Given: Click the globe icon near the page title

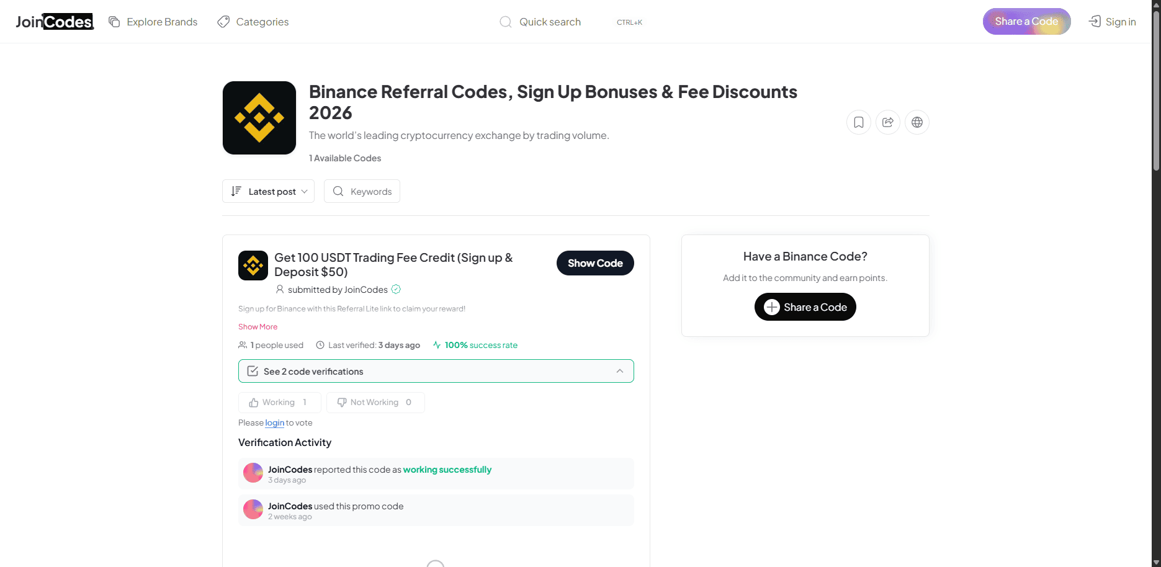Looking at the screenshot, I should [917, 122].
